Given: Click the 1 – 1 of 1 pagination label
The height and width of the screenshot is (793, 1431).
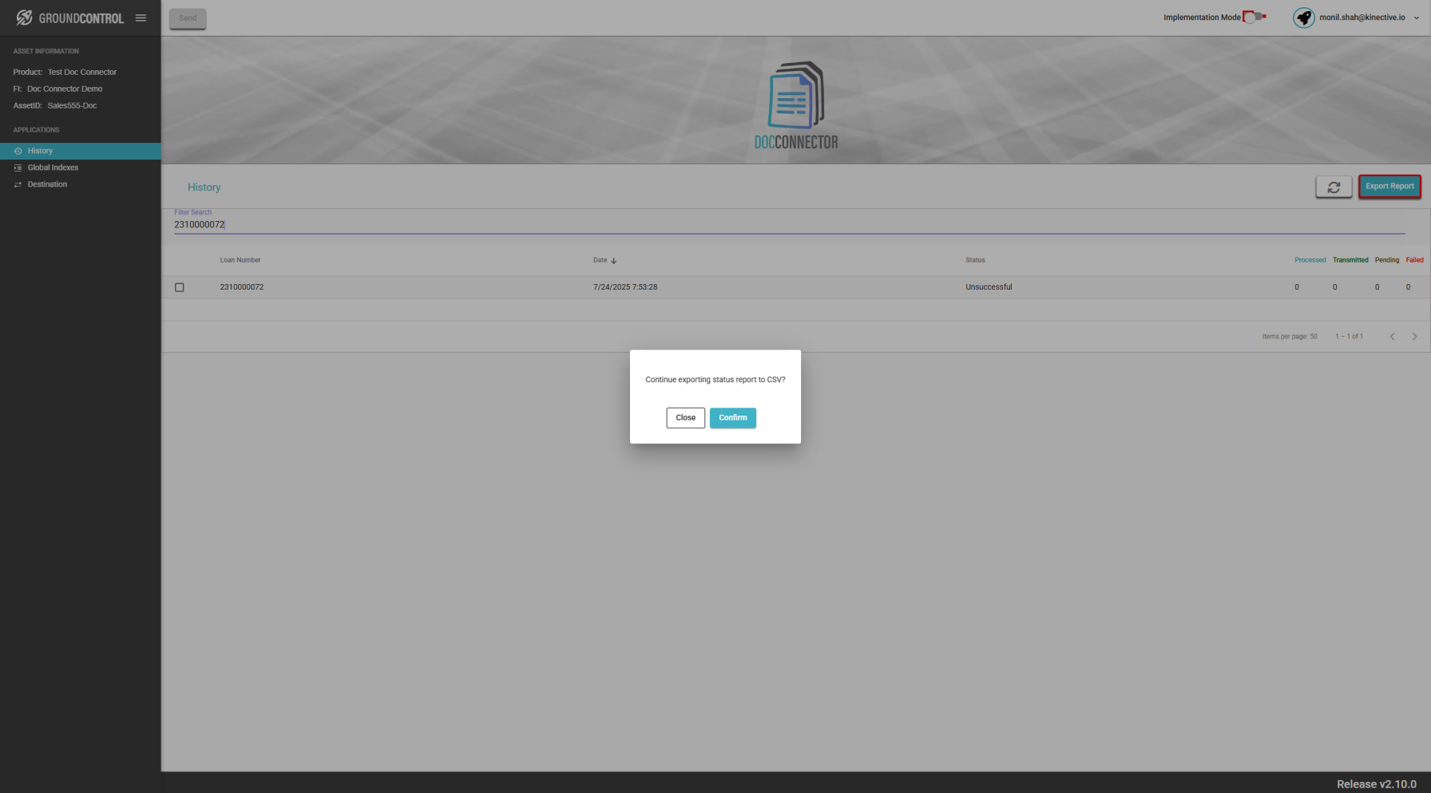Looking at the screenshot, I should tap(1349, 337).
